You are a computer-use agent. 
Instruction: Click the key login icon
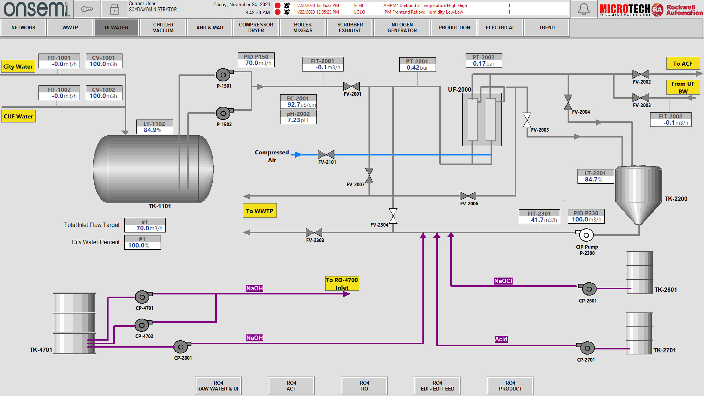point(87,9)
